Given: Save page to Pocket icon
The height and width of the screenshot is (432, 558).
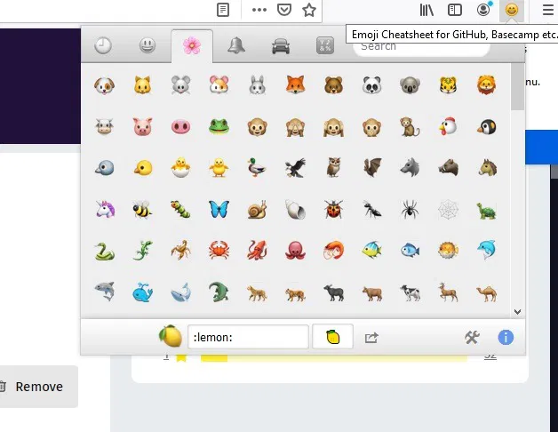Looking at the screenshot, I should [x=284, y=10].
